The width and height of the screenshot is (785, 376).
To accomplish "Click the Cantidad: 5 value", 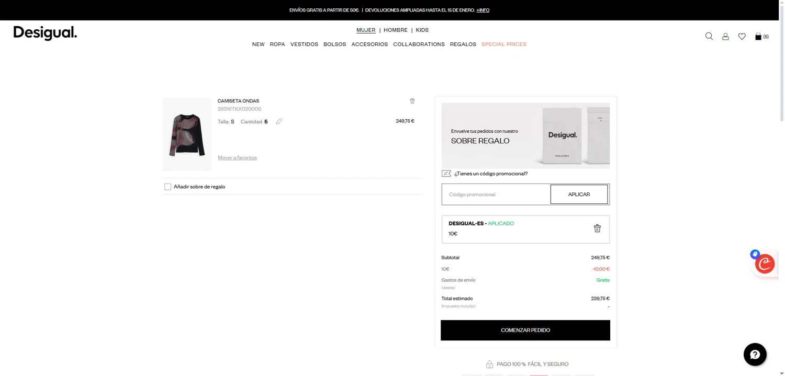I will pyautogui.click(x=254, y=122).
